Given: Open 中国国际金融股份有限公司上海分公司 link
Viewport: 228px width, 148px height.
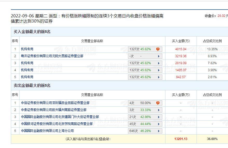Looking at the screenshot, I should coord(48,131).
